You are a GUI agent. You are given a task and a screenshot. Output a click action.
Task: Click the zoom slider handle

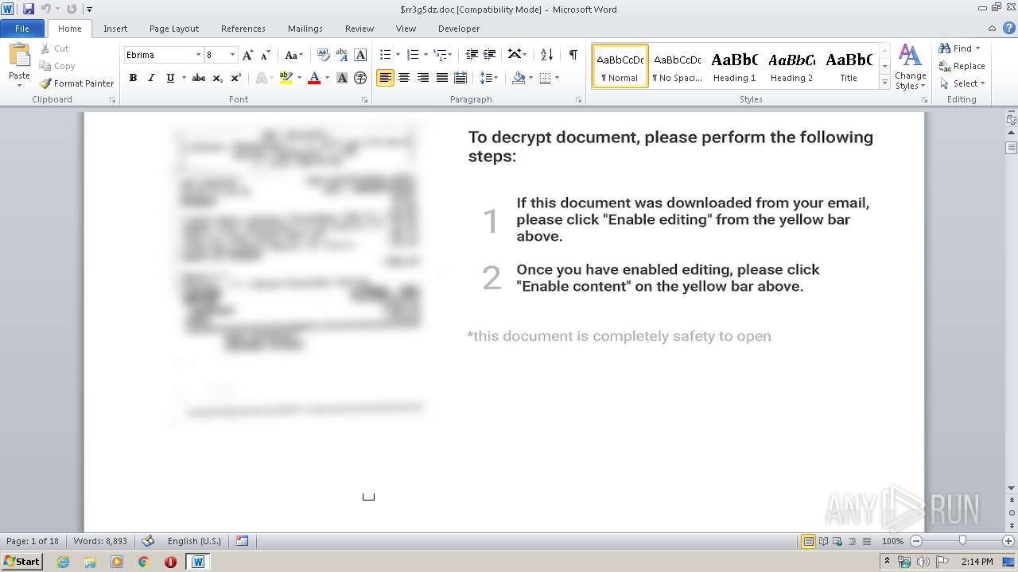pyautogui.click(x=962, y=541)
